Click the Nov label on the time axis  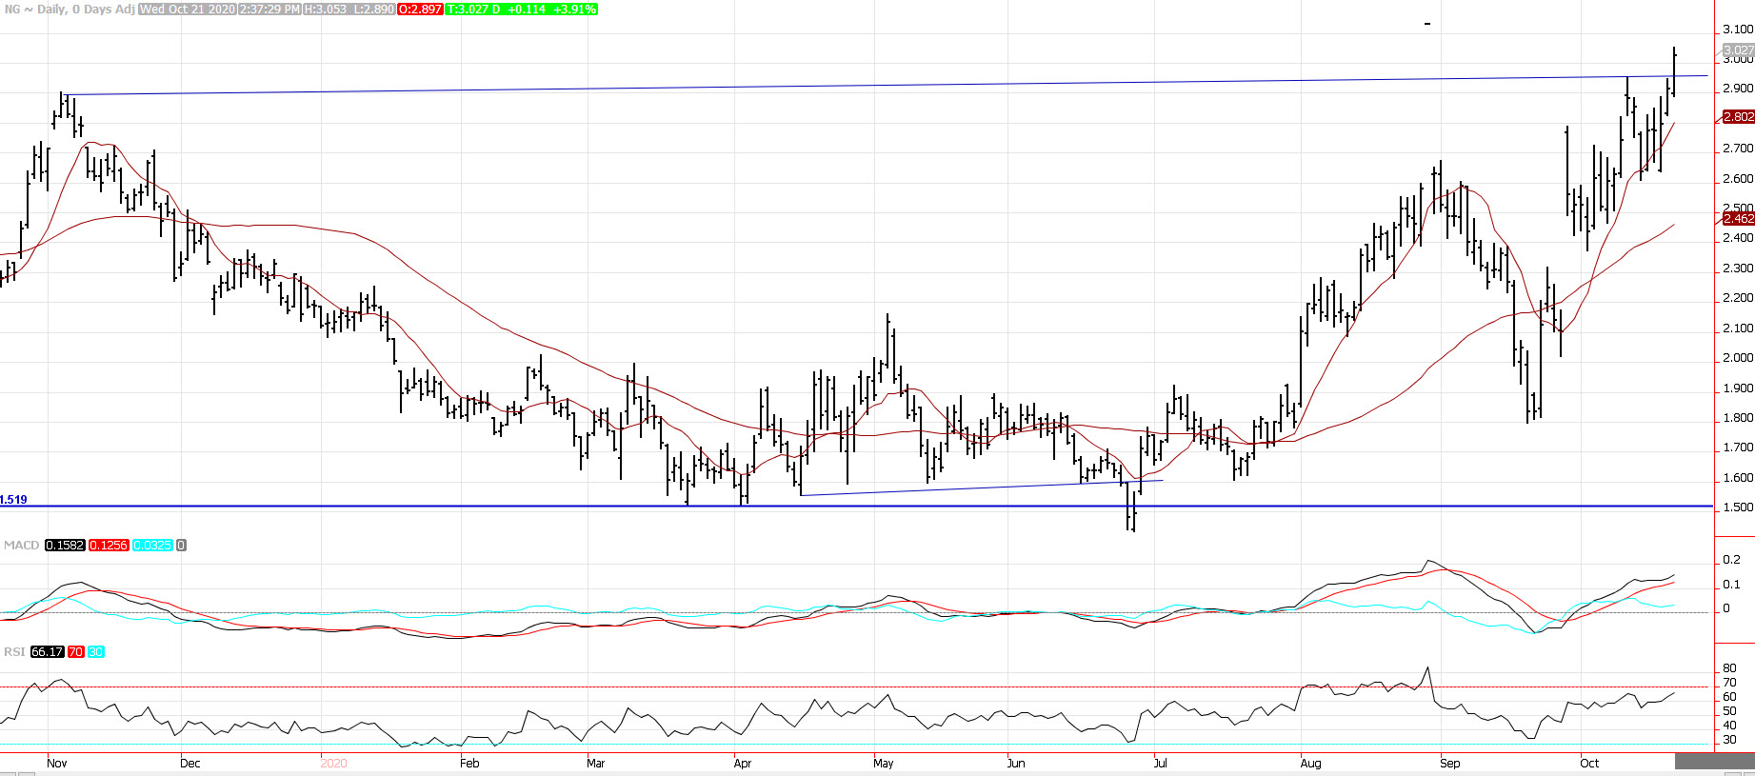57,763
